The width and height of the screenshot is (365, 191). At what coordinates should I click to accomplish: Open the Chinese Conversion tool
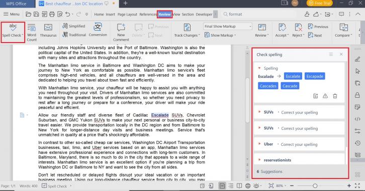[98, 30]
